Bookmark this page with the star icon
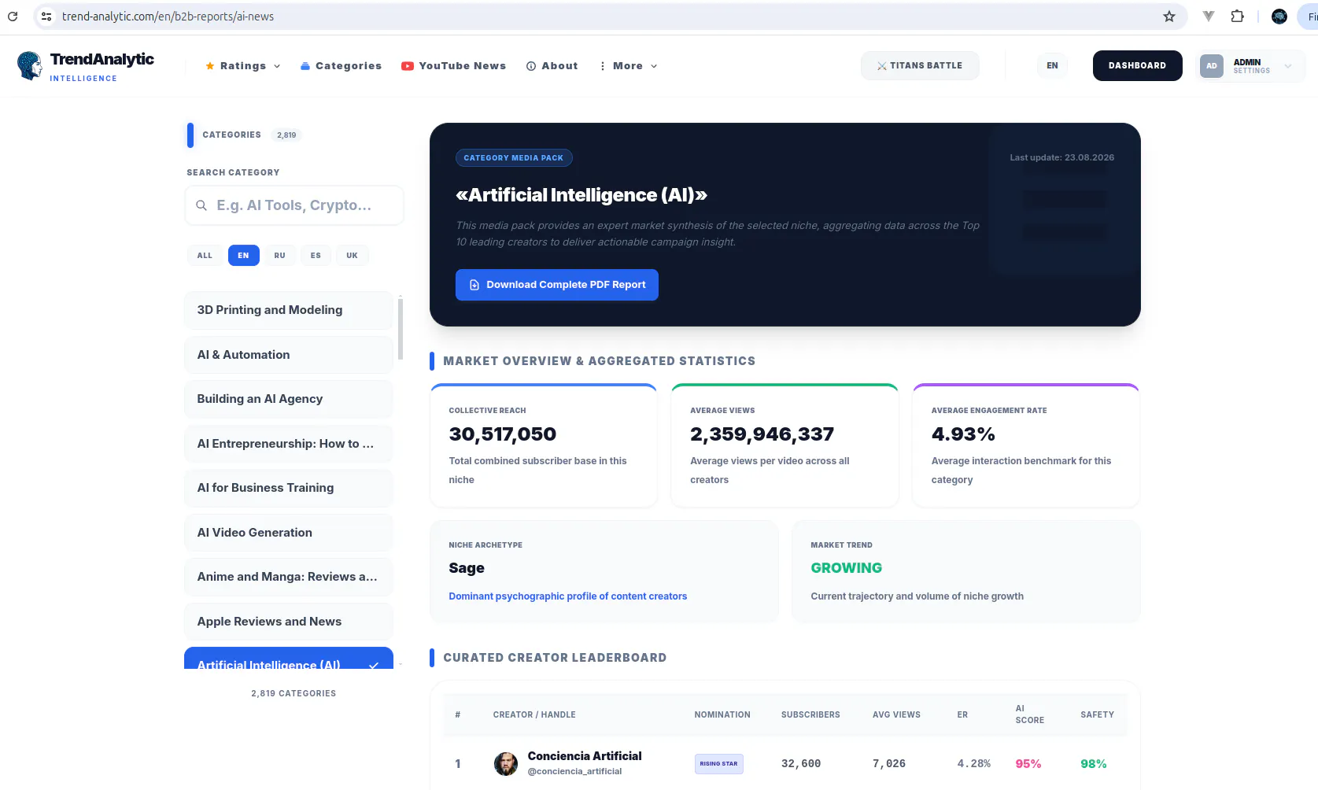This screenshot has width=1318, height=790. 1169,16
